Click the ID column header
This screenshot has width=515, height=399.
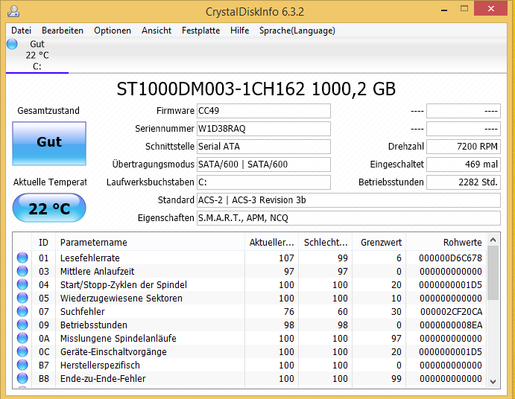[43, 242]
